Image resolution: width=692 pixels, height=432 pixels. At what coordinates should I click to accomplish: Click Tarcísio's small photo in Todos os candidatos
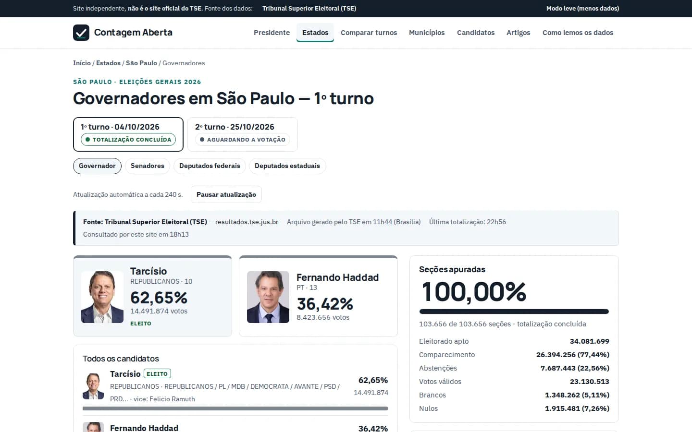(93, 386)
